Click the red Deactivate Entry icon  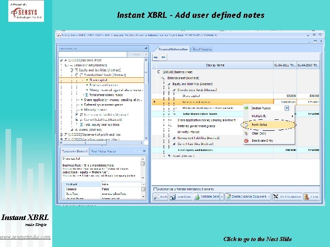pos(246,141)
